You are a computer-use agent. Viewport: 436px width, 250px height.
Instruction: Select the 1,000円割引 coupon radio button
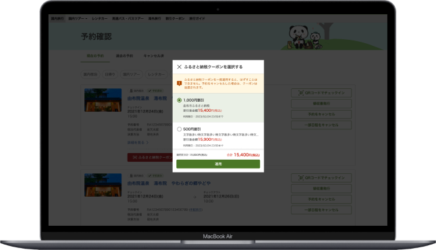180,100
